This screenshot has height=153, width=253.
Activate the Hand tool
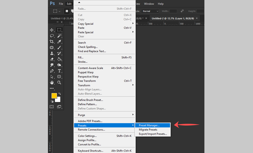pos(52,82)
